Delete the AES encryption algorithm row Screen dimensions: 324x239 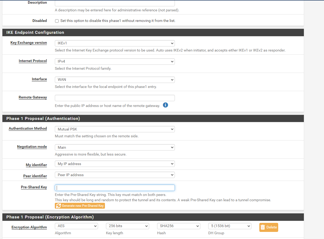[x=269, y=227]
